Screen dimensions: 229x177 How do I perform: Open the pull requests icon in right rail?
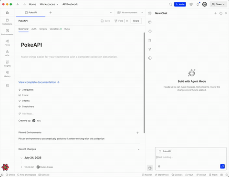point(150,40)
